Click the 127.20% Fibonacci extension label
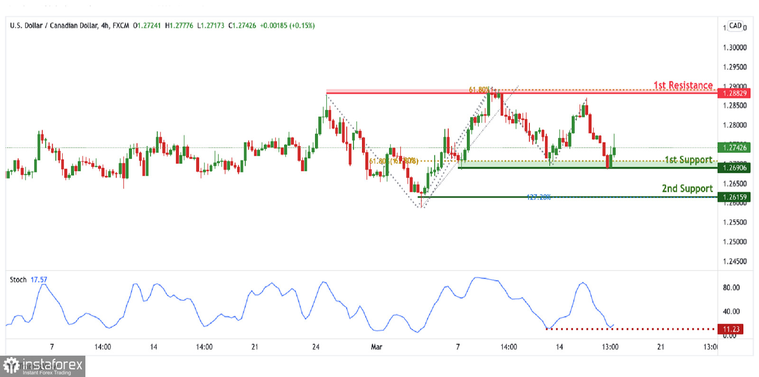 pos(538,197)
